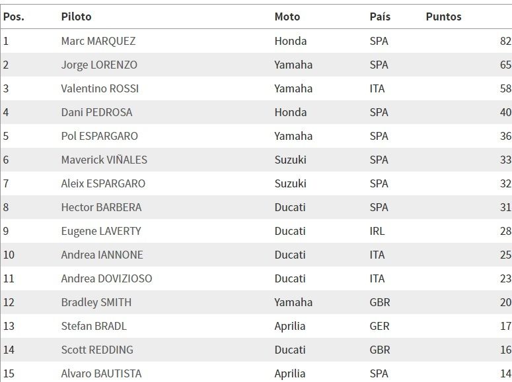Select rider name Dani PEDROSA
512x382 pixels.
(x=96, y=112)
